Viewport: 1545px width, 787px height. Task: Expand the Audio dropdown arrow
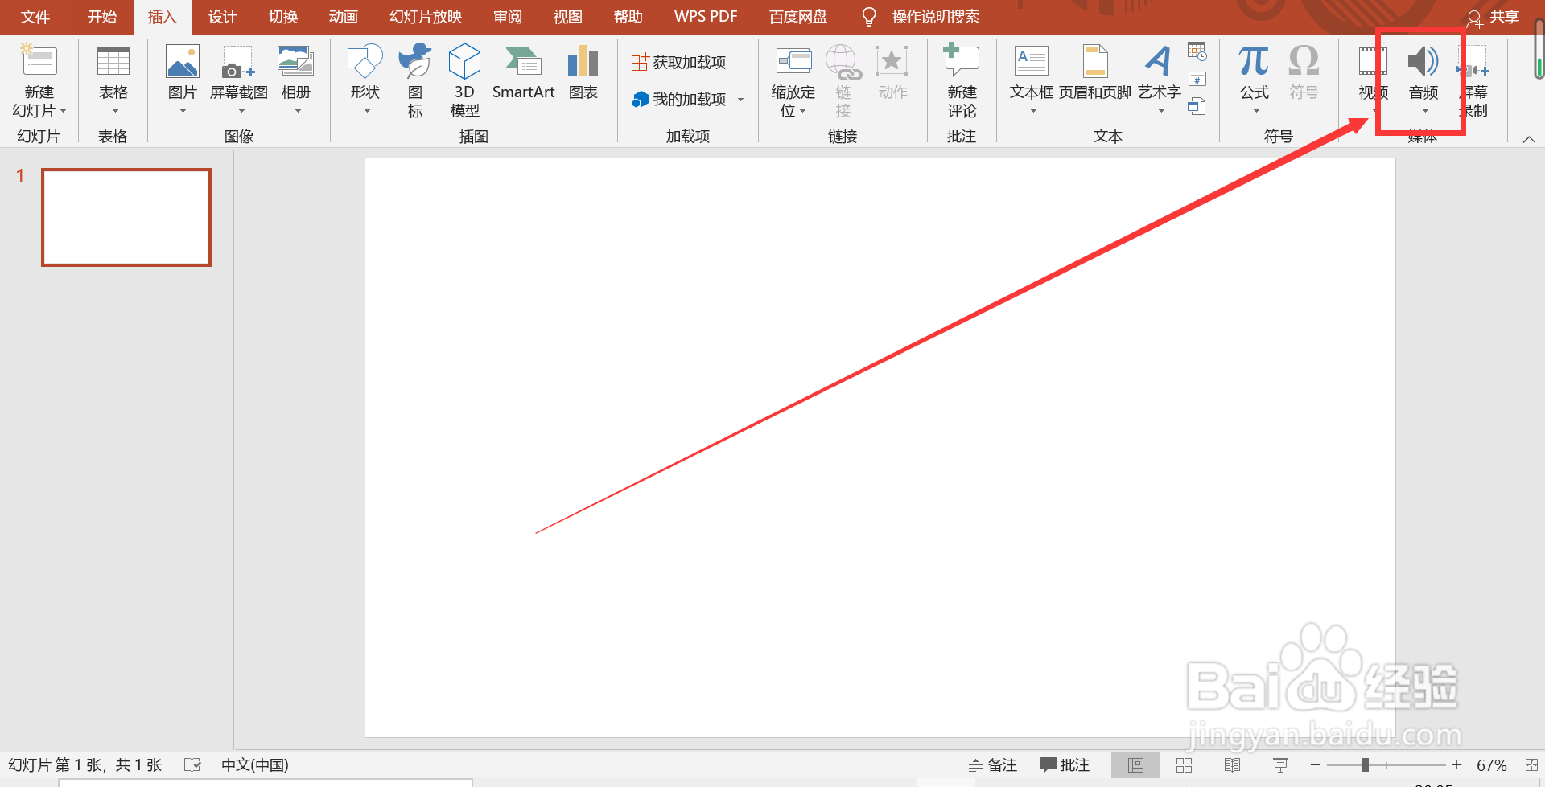tap(1425, 111)
